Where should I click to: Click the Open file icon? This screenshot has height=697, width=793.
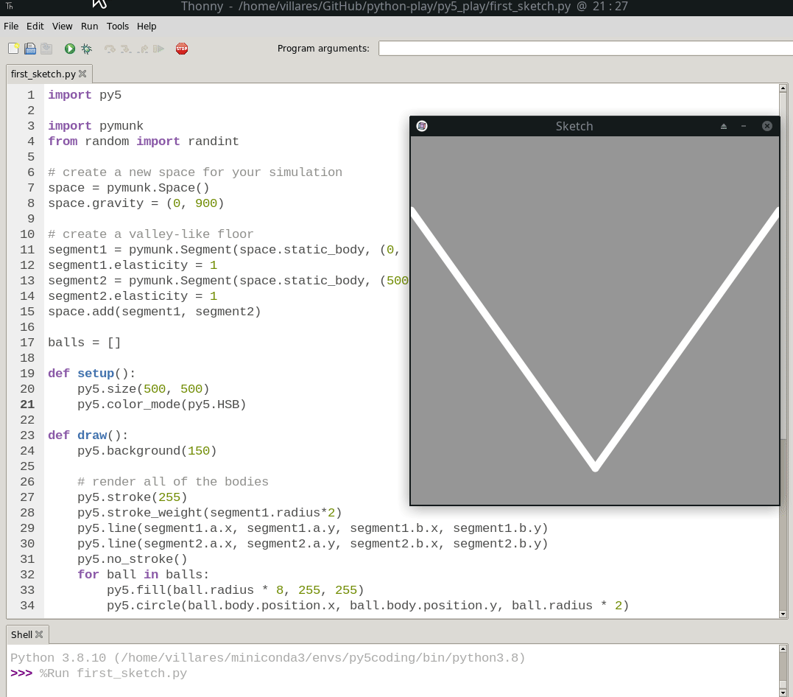pos(30,49)
